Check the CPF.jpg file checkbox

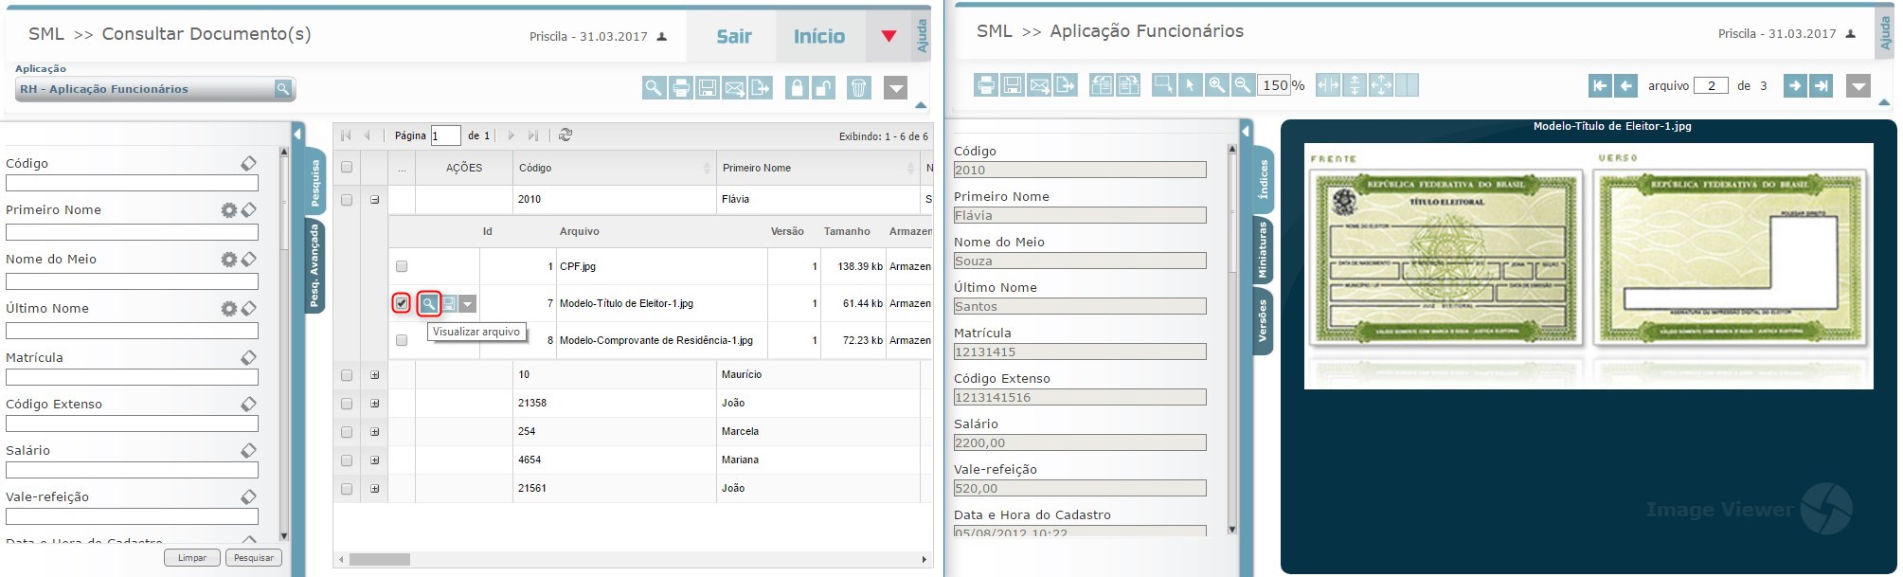click(x=402, y=266)
